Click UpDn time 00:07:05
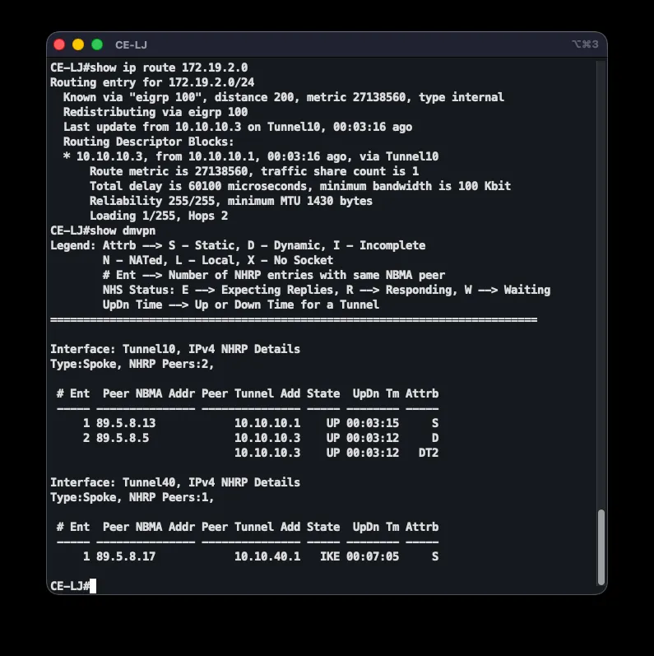The height and width of the screenshot is (656, 654). pos(373,557)
